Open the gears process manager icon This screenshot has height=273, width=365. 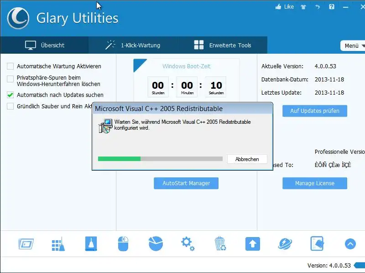click(x=188, y=244)
